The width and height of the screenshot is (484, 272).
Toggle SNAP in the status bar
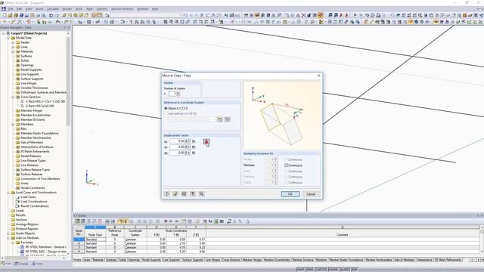pyautogui.click(x=302, y=269)
